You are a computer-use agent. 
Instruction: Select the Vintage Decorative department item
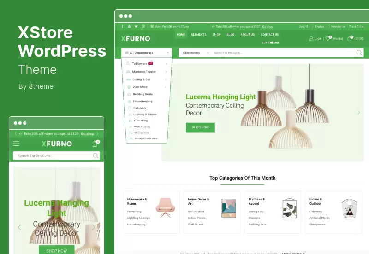[146, 139]
